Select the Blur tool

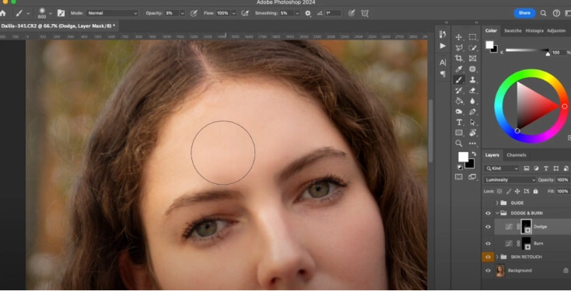click(x=472, y=101)
